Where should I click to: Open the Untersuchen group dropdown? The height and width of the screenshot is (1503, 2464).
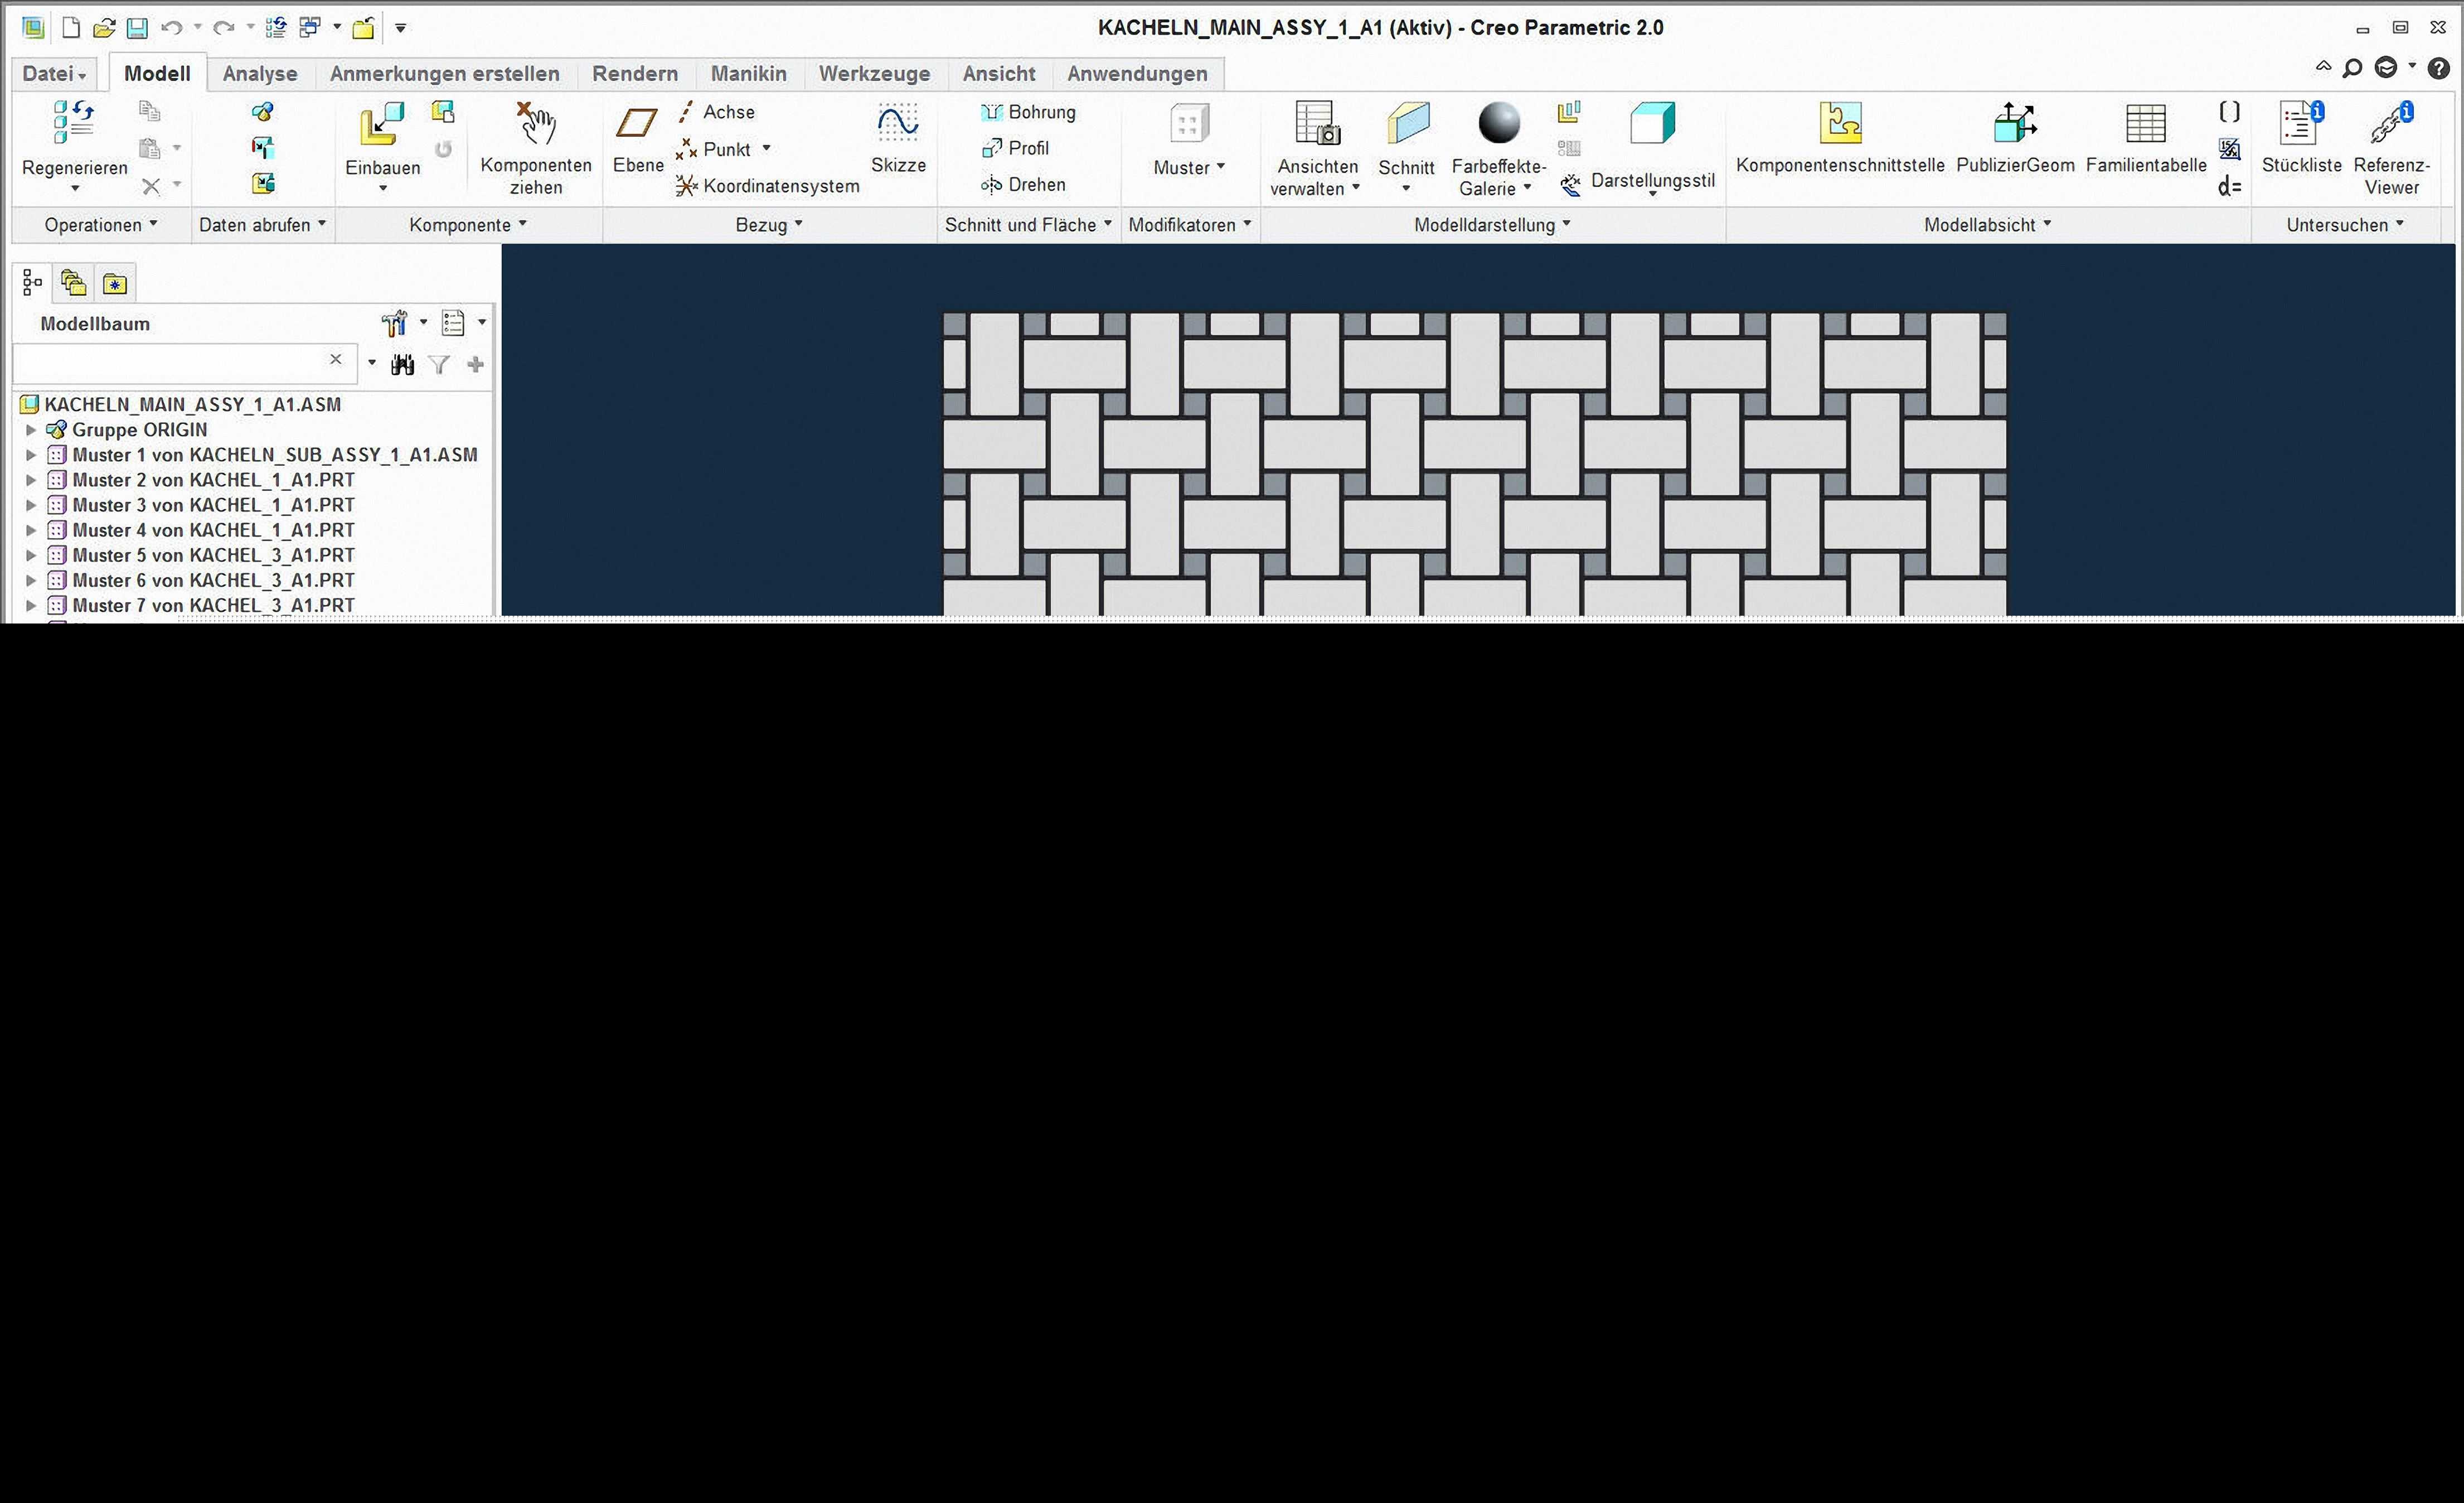pos(2345,225)
